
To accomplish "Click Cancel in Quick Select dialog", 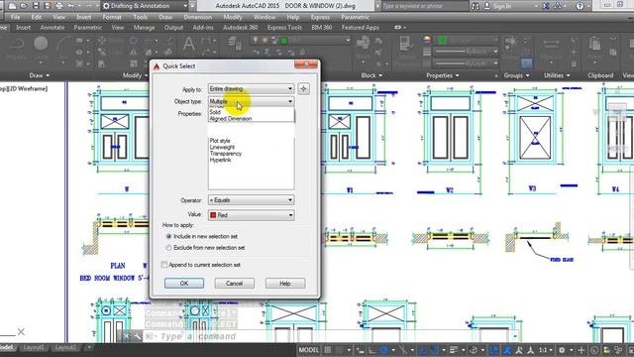I will pos(235,284).
